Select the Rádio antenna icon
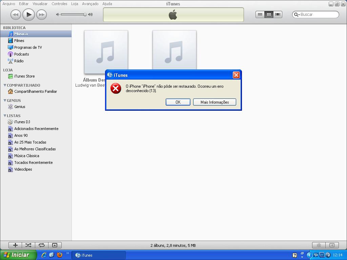The image size is (347, 260). click(x=11, y=61)
